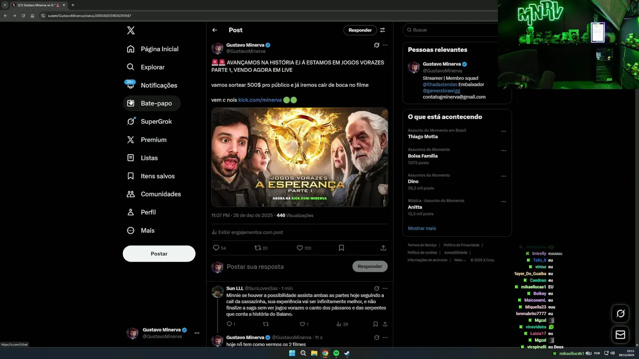
Task: Open more options for Anitta trend
Action: (503, 202)
